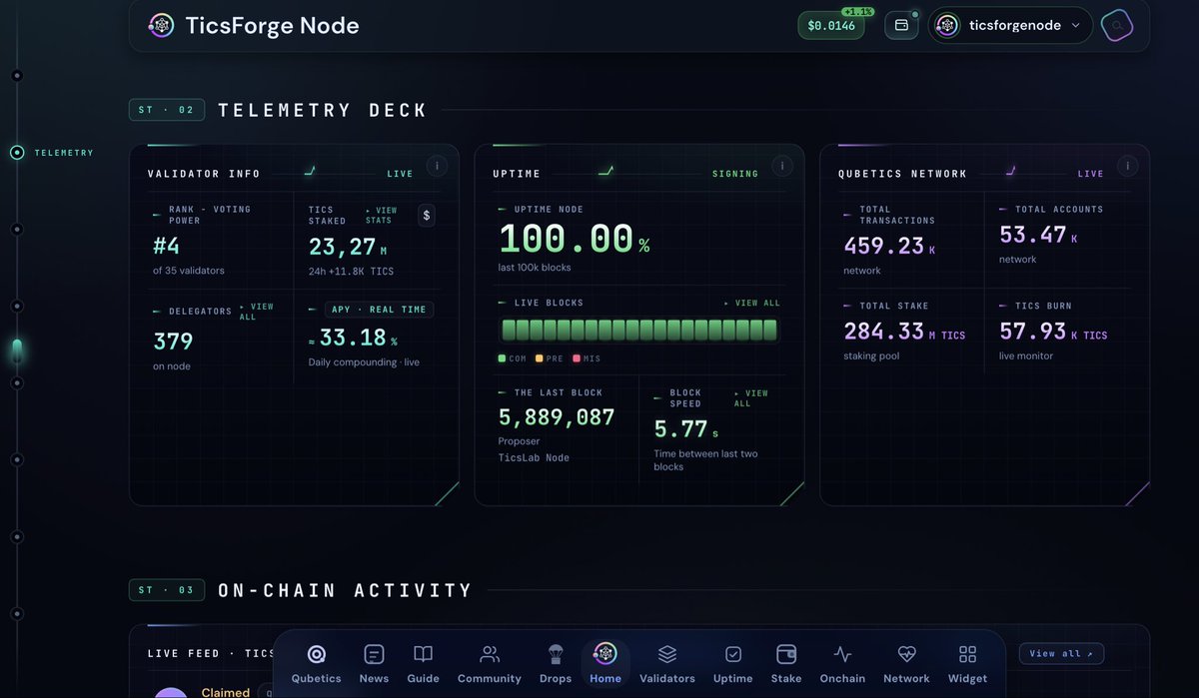Click total stake 284.33 M TICS

click(904, 331)
